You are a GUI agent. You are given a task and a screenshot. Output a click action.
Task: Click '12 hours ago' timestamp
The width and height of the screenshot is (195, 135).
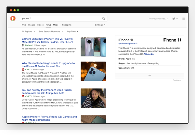[40, 45]
